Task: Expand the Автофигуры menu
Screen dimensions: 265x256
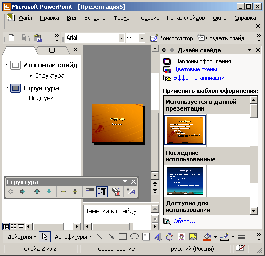Action: pyautogui.click(x=73, y=237)
